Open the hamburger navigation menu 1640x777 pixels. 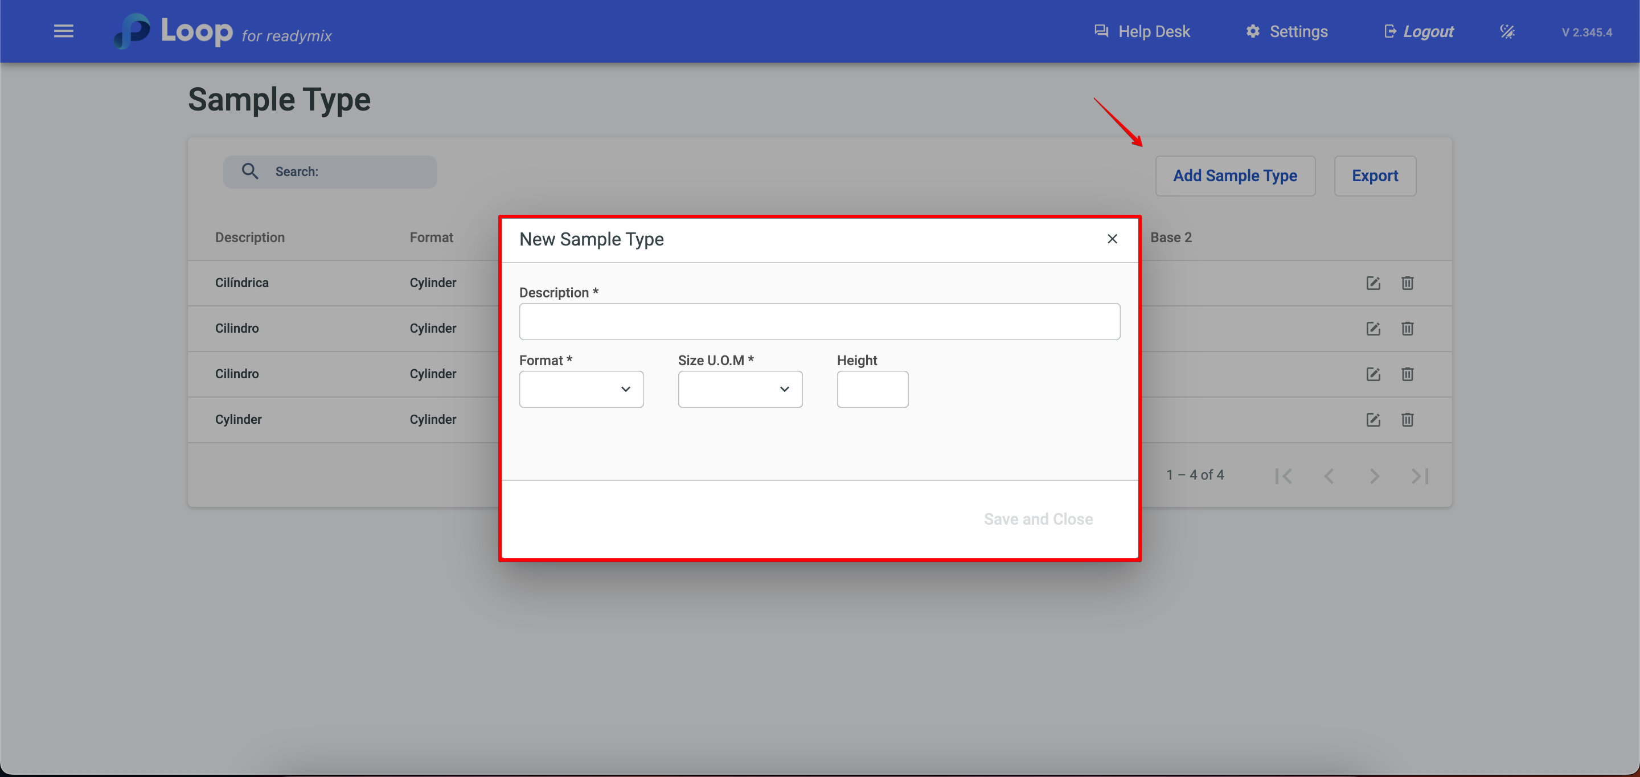point(63,31)
